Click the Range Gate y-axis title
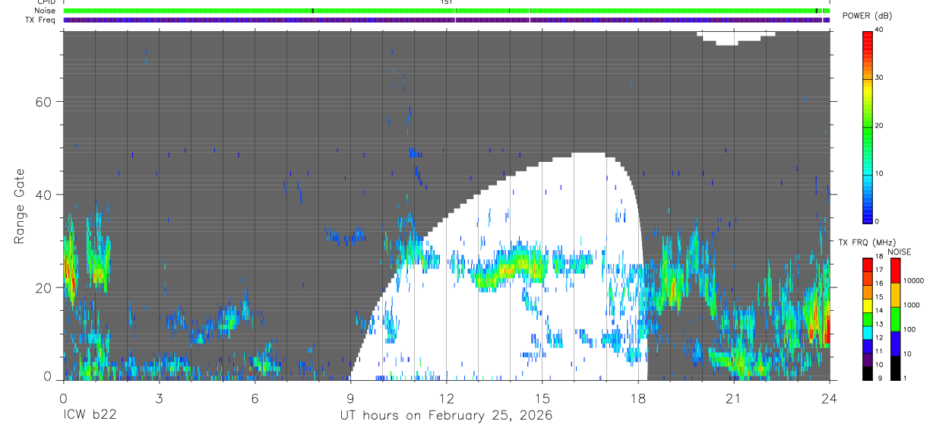 tap(20, 207)
